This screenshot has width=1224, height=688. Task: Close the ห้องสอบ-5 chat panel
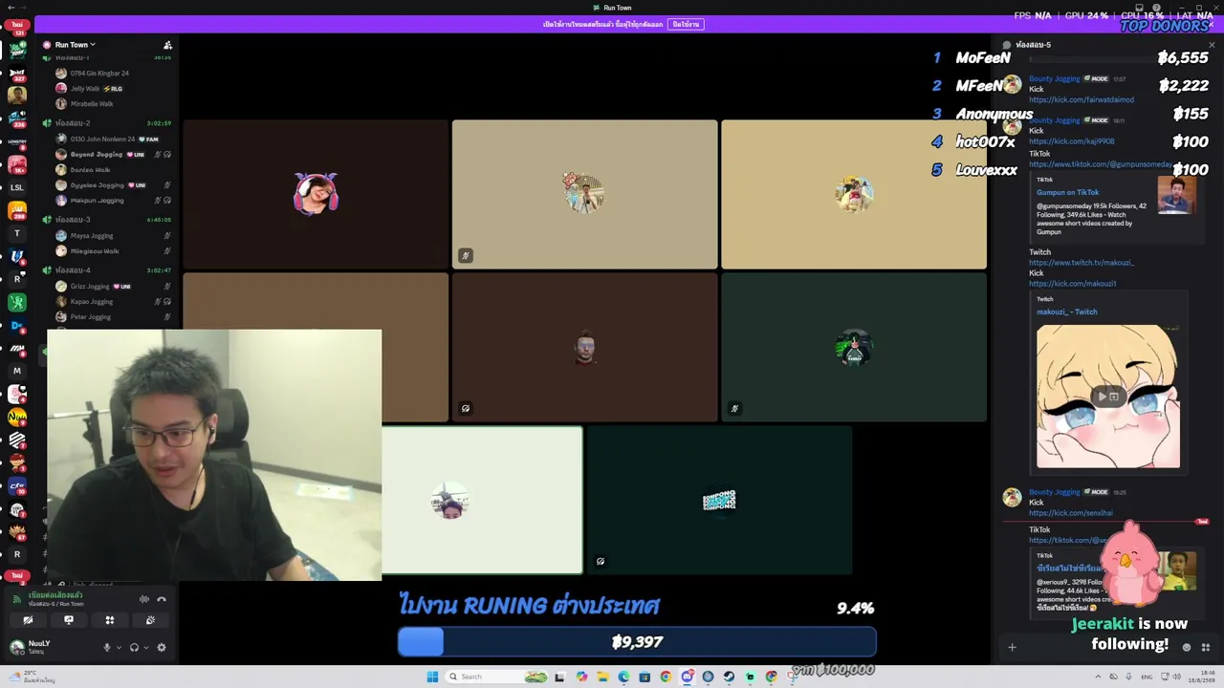tap(1212, 45)
